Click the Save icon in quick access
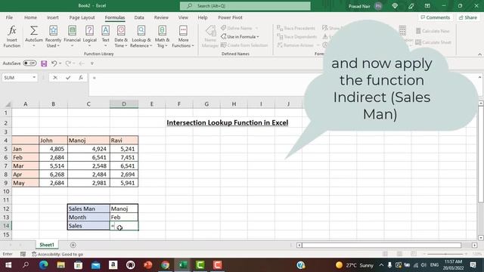 pos(44,63)
